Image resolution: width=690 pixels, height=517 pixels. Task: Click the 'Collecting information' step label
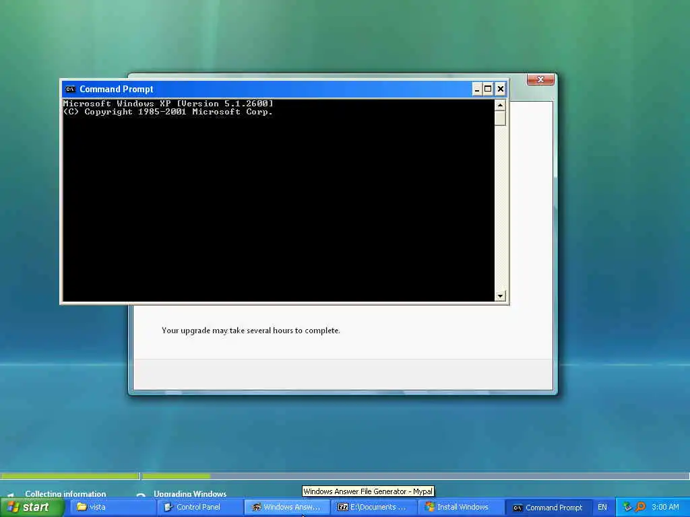point(65,493)
